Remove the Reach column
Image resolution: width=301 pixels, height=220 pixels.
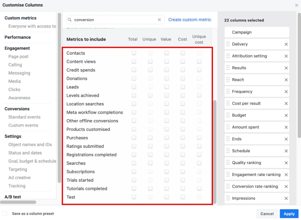point(286,80)
